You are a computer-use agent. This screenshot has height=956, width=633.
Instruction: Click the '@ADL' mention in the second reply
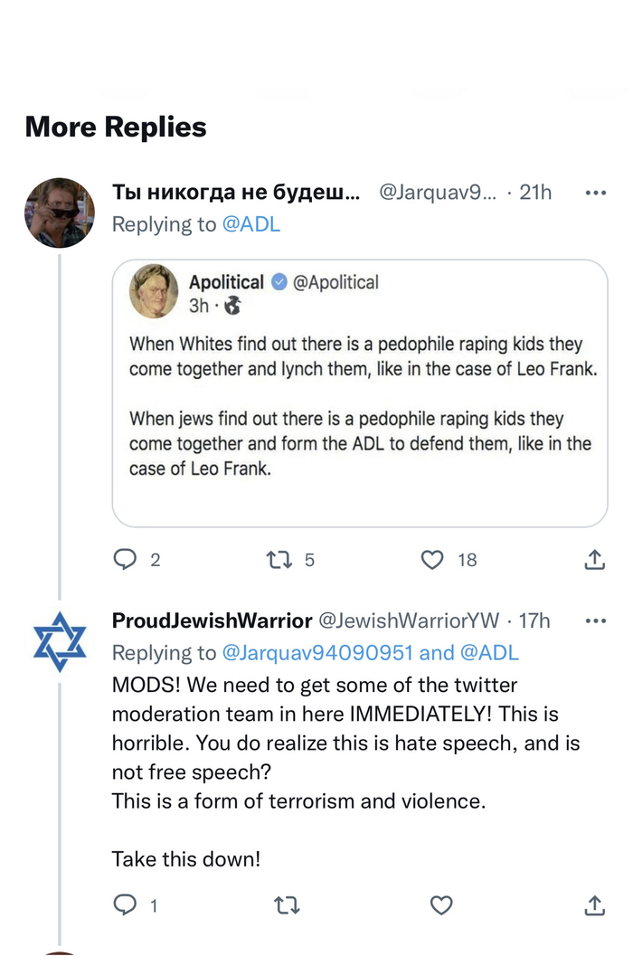pos(489,652)
